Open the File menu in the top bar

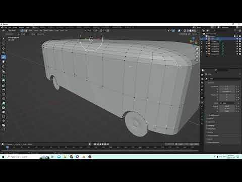click(6, 27)
